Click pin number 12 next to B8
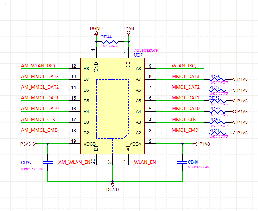This screenshot has width=258, height=211. pos(73,66)
